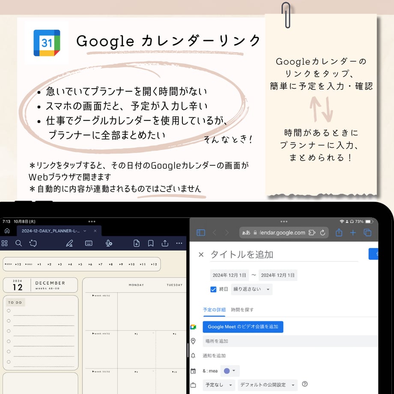Follow the ▸week 49/52 link in planner
Image resolution: width=394 pixels, height=394 pixels.
101,334
